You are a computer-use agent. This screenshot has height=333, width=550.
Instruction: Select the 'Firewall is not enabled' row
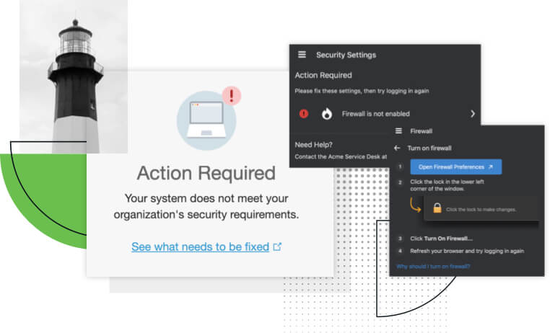point(375,113)
